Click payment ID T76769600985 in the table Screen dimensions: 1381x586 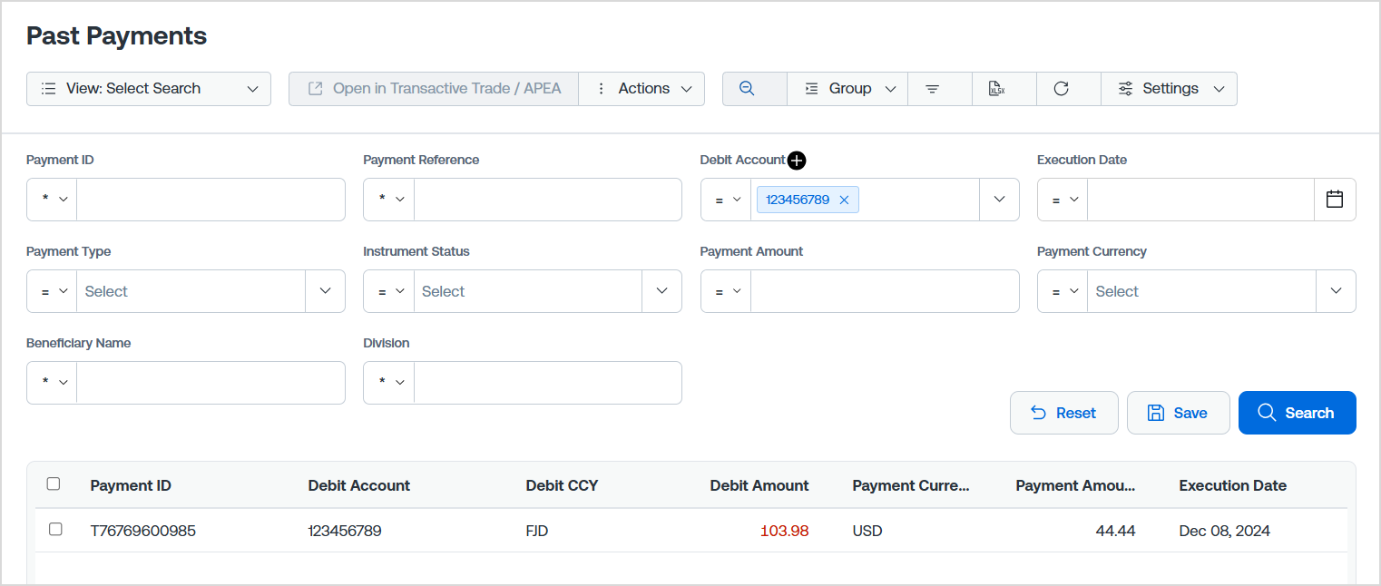143,531
